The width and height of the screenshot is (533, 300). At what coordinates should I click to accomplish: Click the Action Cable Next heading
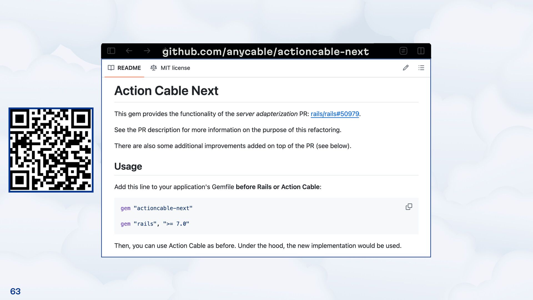(166, 91)
